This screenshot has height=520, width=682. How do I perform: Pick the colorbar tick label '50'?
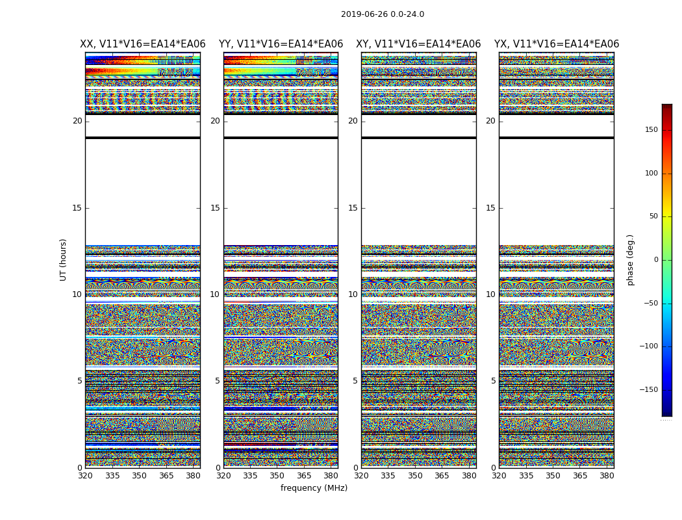coord(653,216)
